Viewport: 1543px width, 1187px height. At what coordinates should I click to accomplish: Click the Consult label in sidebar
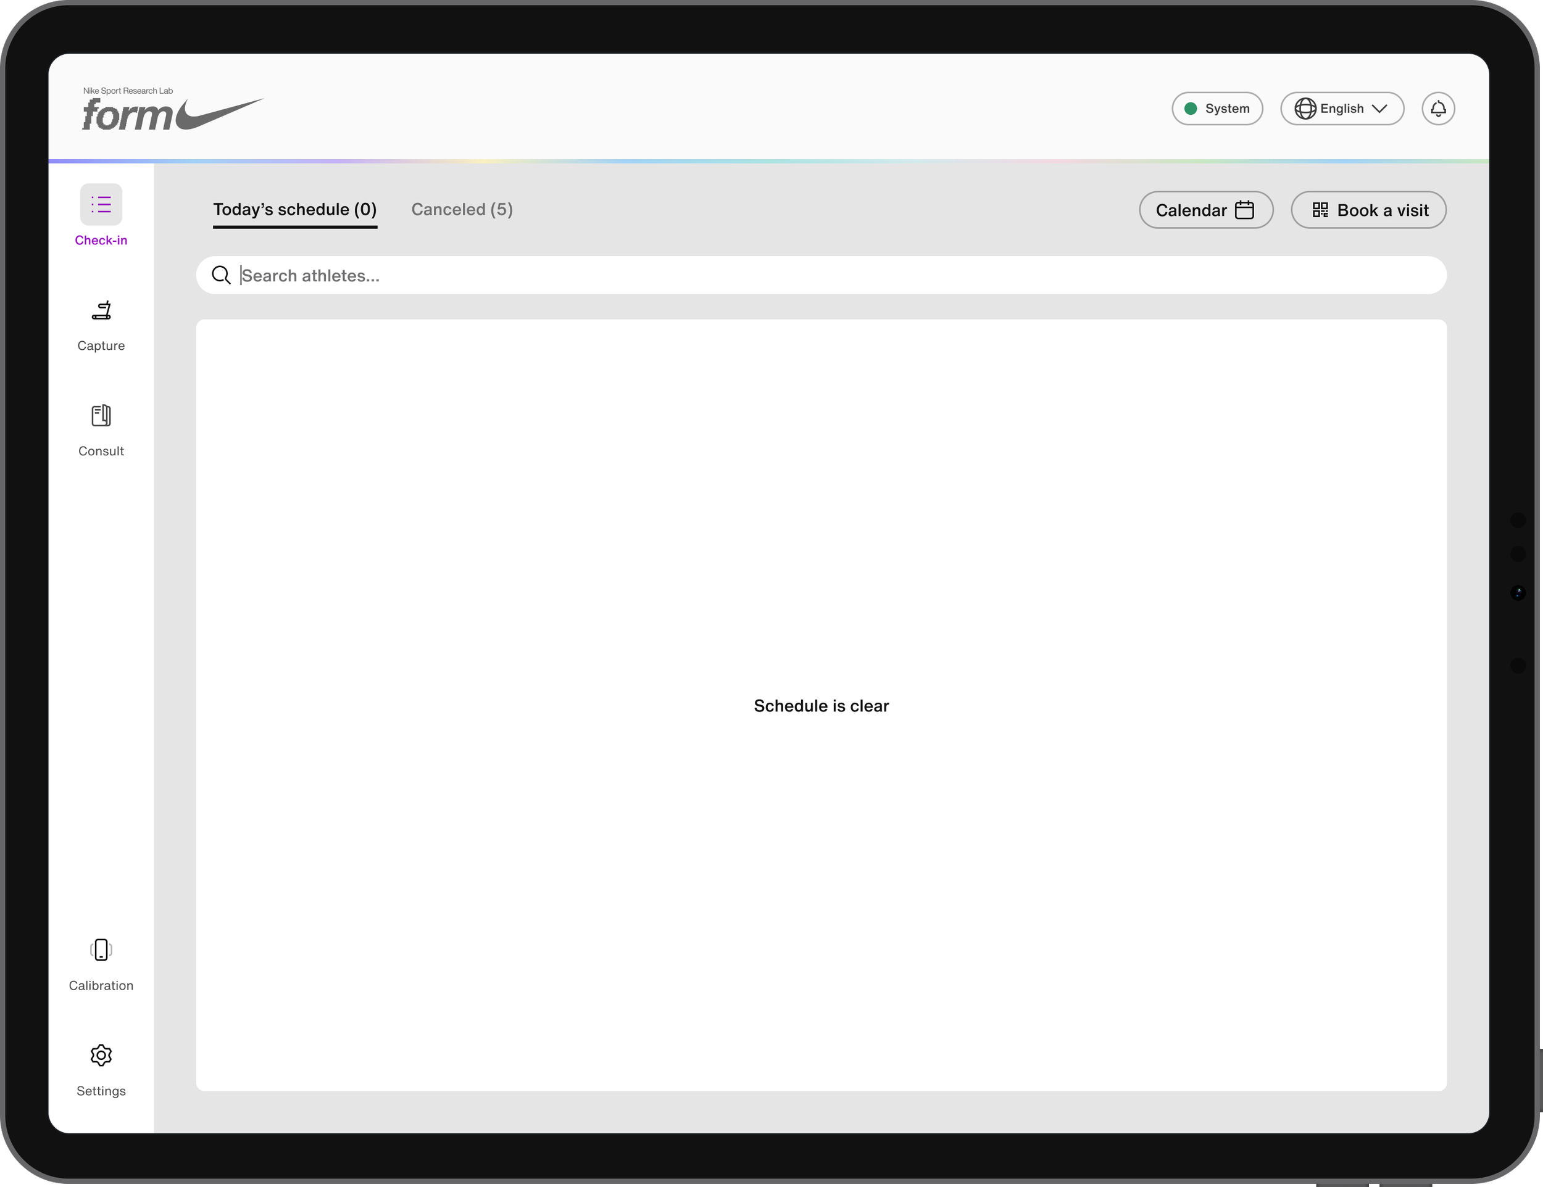101,450
